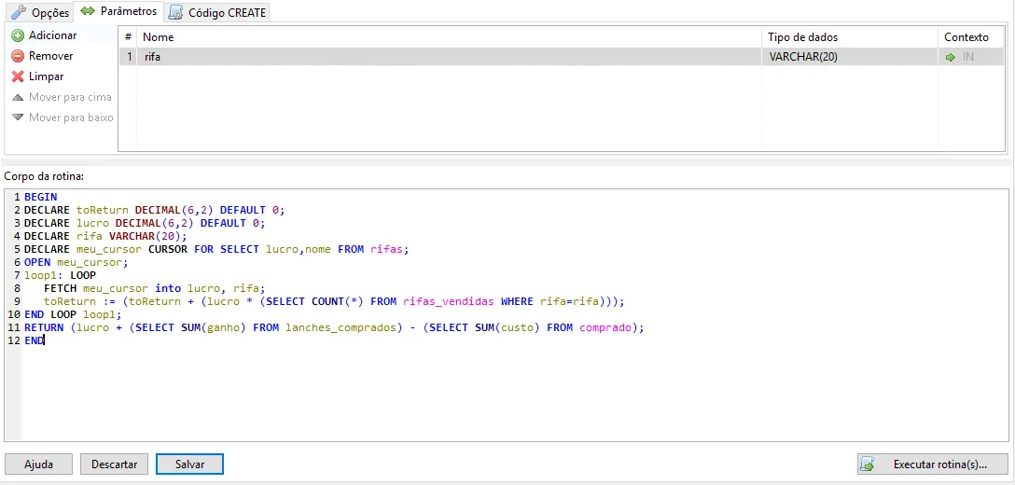Click the Mover para cima arrow icon
Image resolution: width=1015 pixels, height=485 pixels.
[18, 97]
